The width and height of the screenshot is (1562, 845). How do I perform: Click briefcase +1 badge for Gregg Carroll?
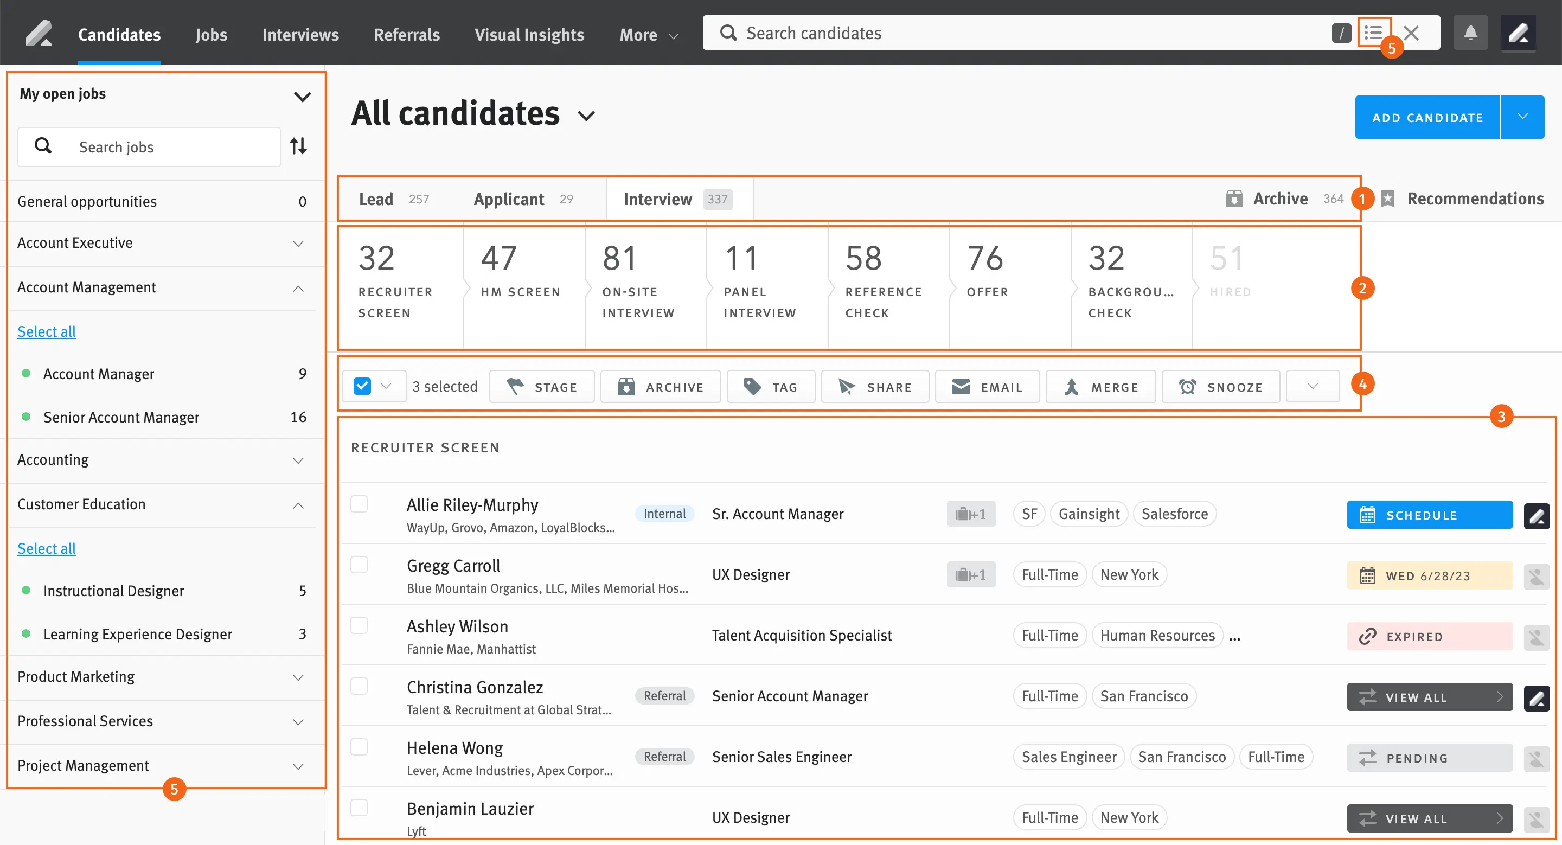tap(970, 575)
